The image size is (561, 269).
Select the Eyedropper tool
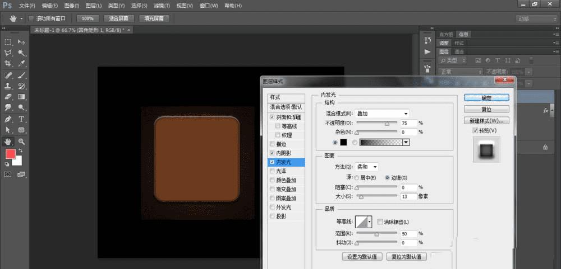click(21, 64)
